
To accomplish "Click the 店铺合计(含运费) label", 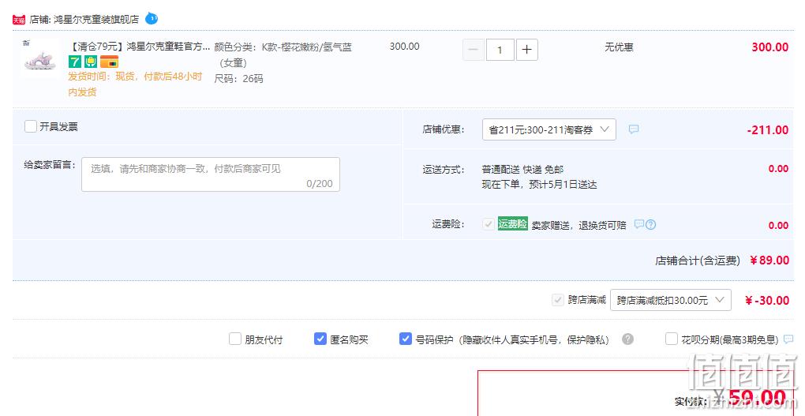I will [x=698, y=261].
